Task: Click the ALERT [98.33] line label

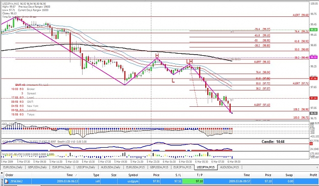Action: point(262,62)
